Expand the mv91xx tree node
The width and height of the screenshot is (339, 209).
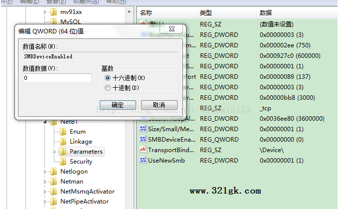45,12
